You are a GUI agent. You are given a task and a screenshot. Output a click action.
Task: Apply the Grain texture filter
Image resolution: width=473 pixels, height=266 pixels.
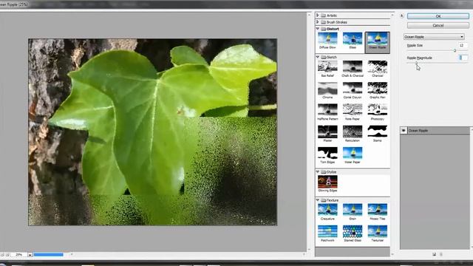pyautogui.click(x=353, y=212)
